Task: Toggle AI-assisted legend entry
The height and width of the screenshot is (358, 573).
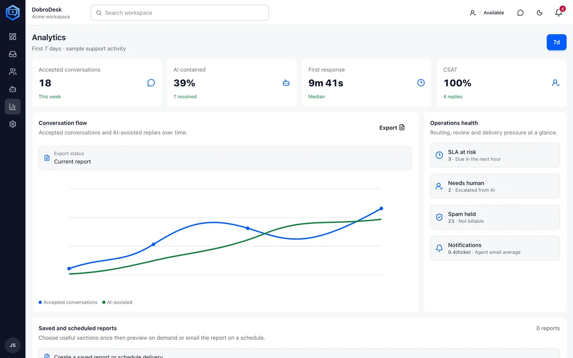Action: point(117,302)
